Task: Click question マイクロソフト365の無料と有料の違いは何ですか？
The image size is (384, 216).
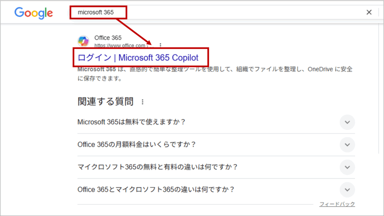Action: (157, 167)
